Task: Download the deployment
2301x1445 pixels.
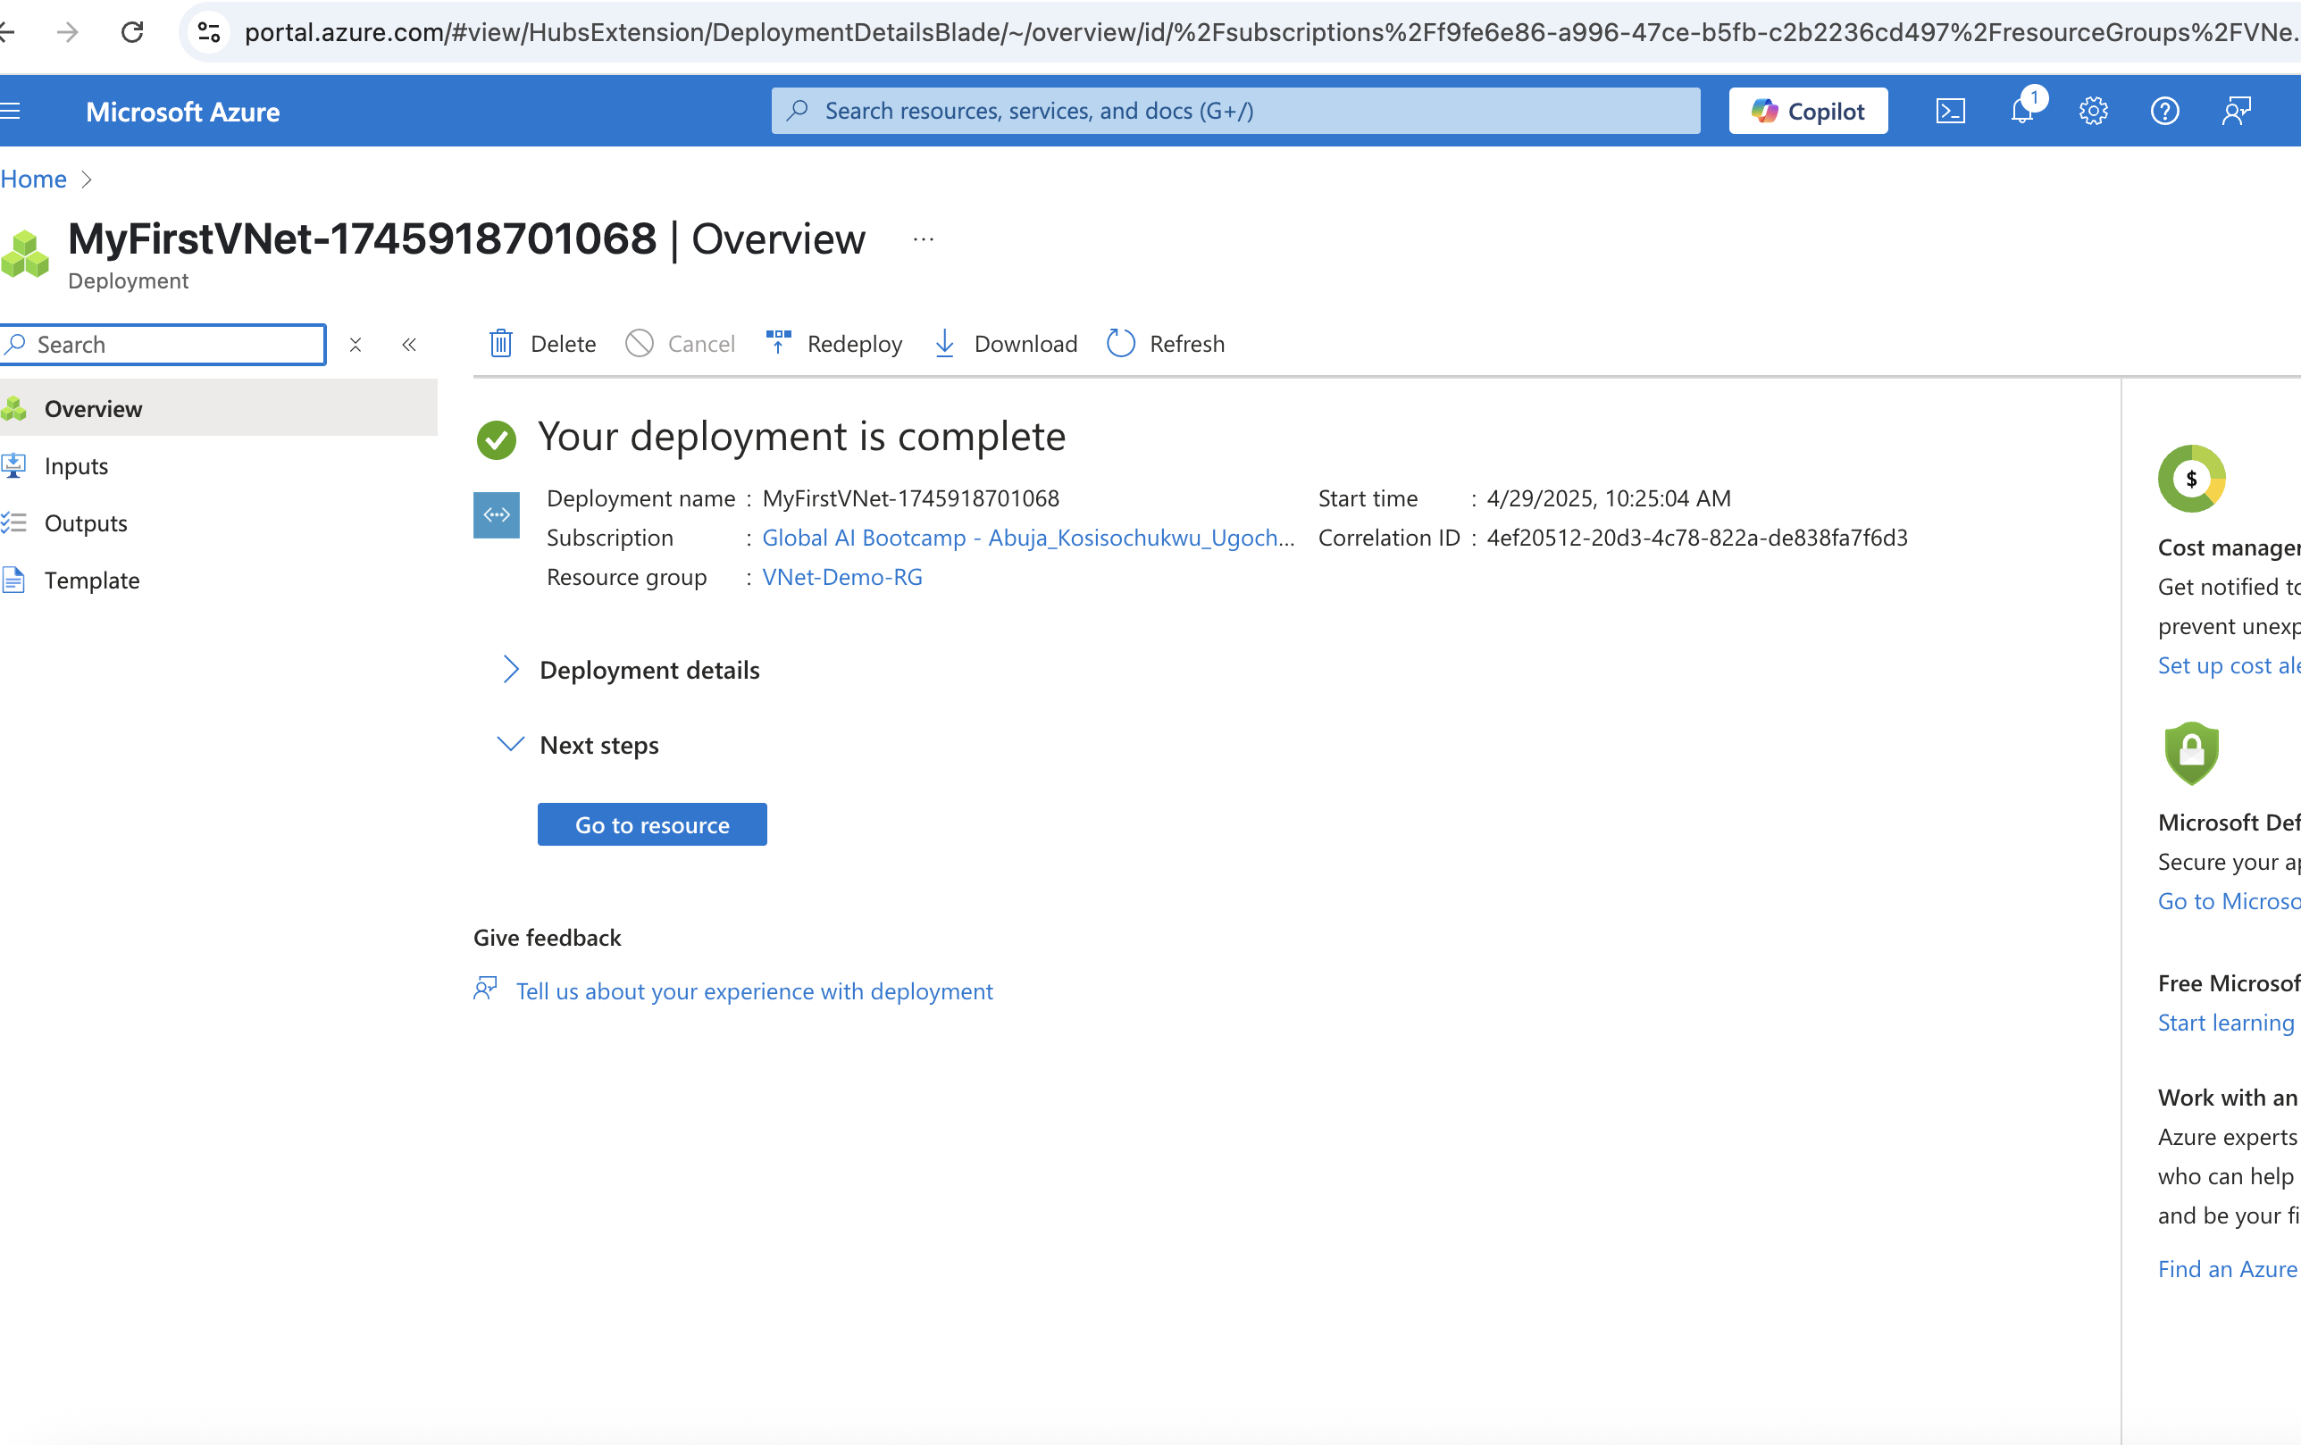Action: coord(1004,343)
